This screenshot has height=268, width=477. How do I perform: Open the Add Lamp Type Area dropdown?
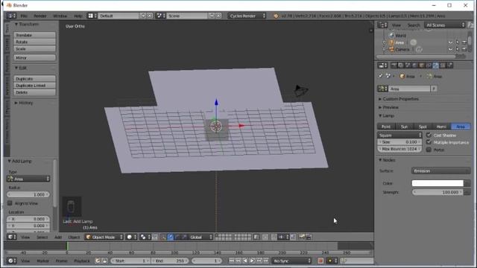point(28,179)
